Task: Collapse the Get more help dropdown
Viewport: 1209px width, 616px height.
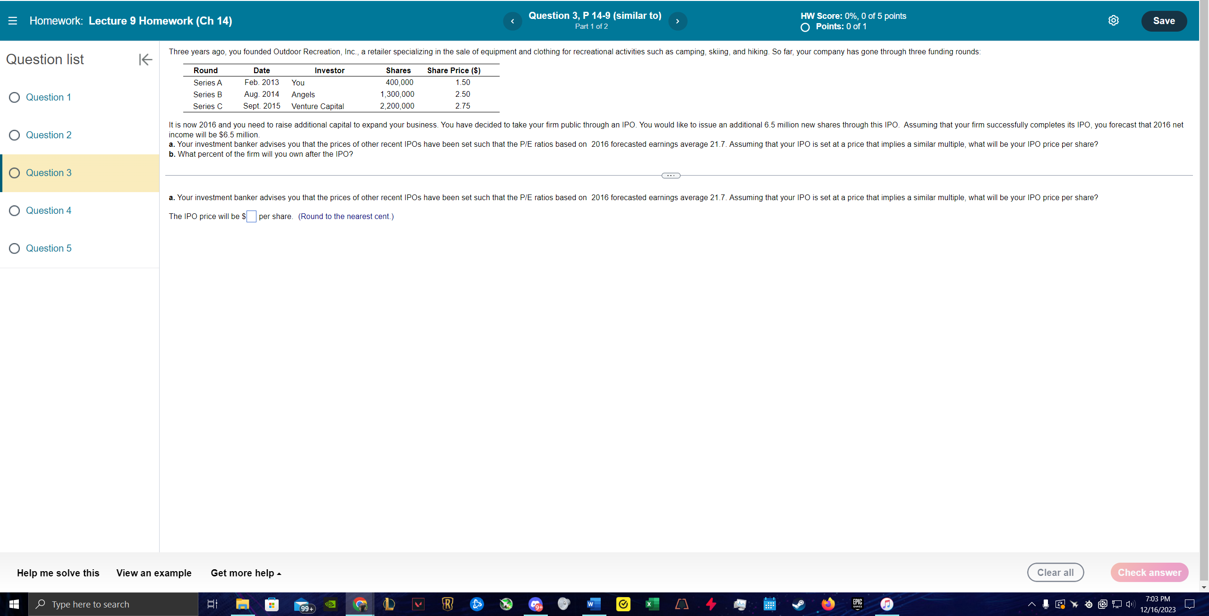Action: tap(246, 573)
